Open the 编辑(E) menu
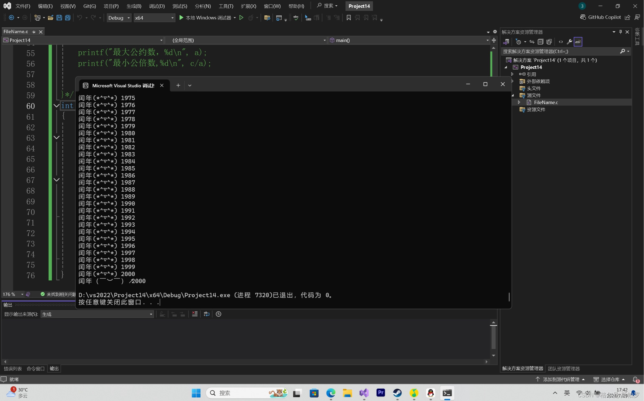The height and width of the screenshot is (401, 644). 45,6
